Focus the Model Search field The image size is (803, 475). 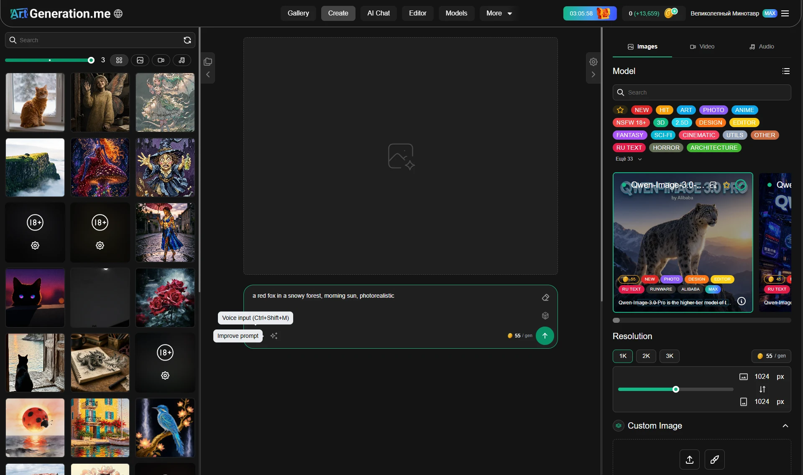click(702, 92)
